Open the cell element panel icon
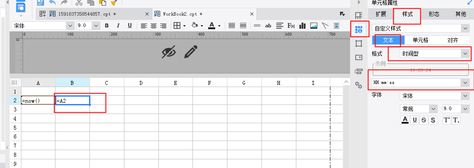The height and width of the screenshot is (168, 474). pyautogui.click(x=358, y=16)
